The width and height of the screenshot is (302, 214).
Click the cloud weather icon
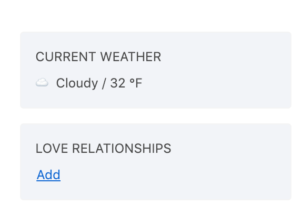point(42,83)
